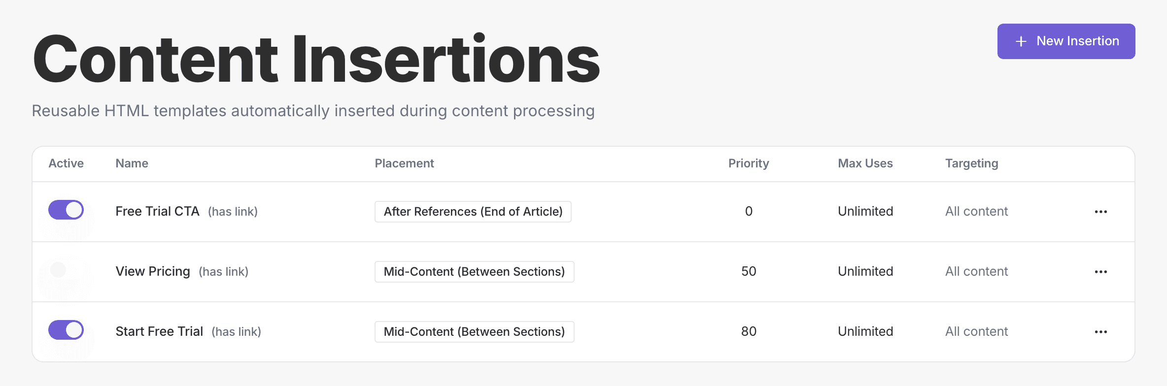
Task: Turn off the Start Free Trial toggle
Action: pyautogui.click(x=66, y=331)
